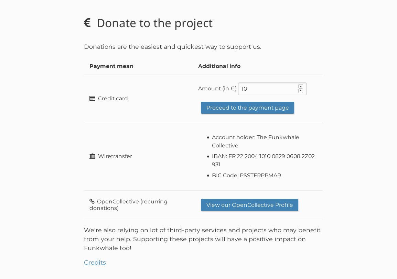Click the Payment mean column header
Viewport: 397px width, 279px height.
111,66
